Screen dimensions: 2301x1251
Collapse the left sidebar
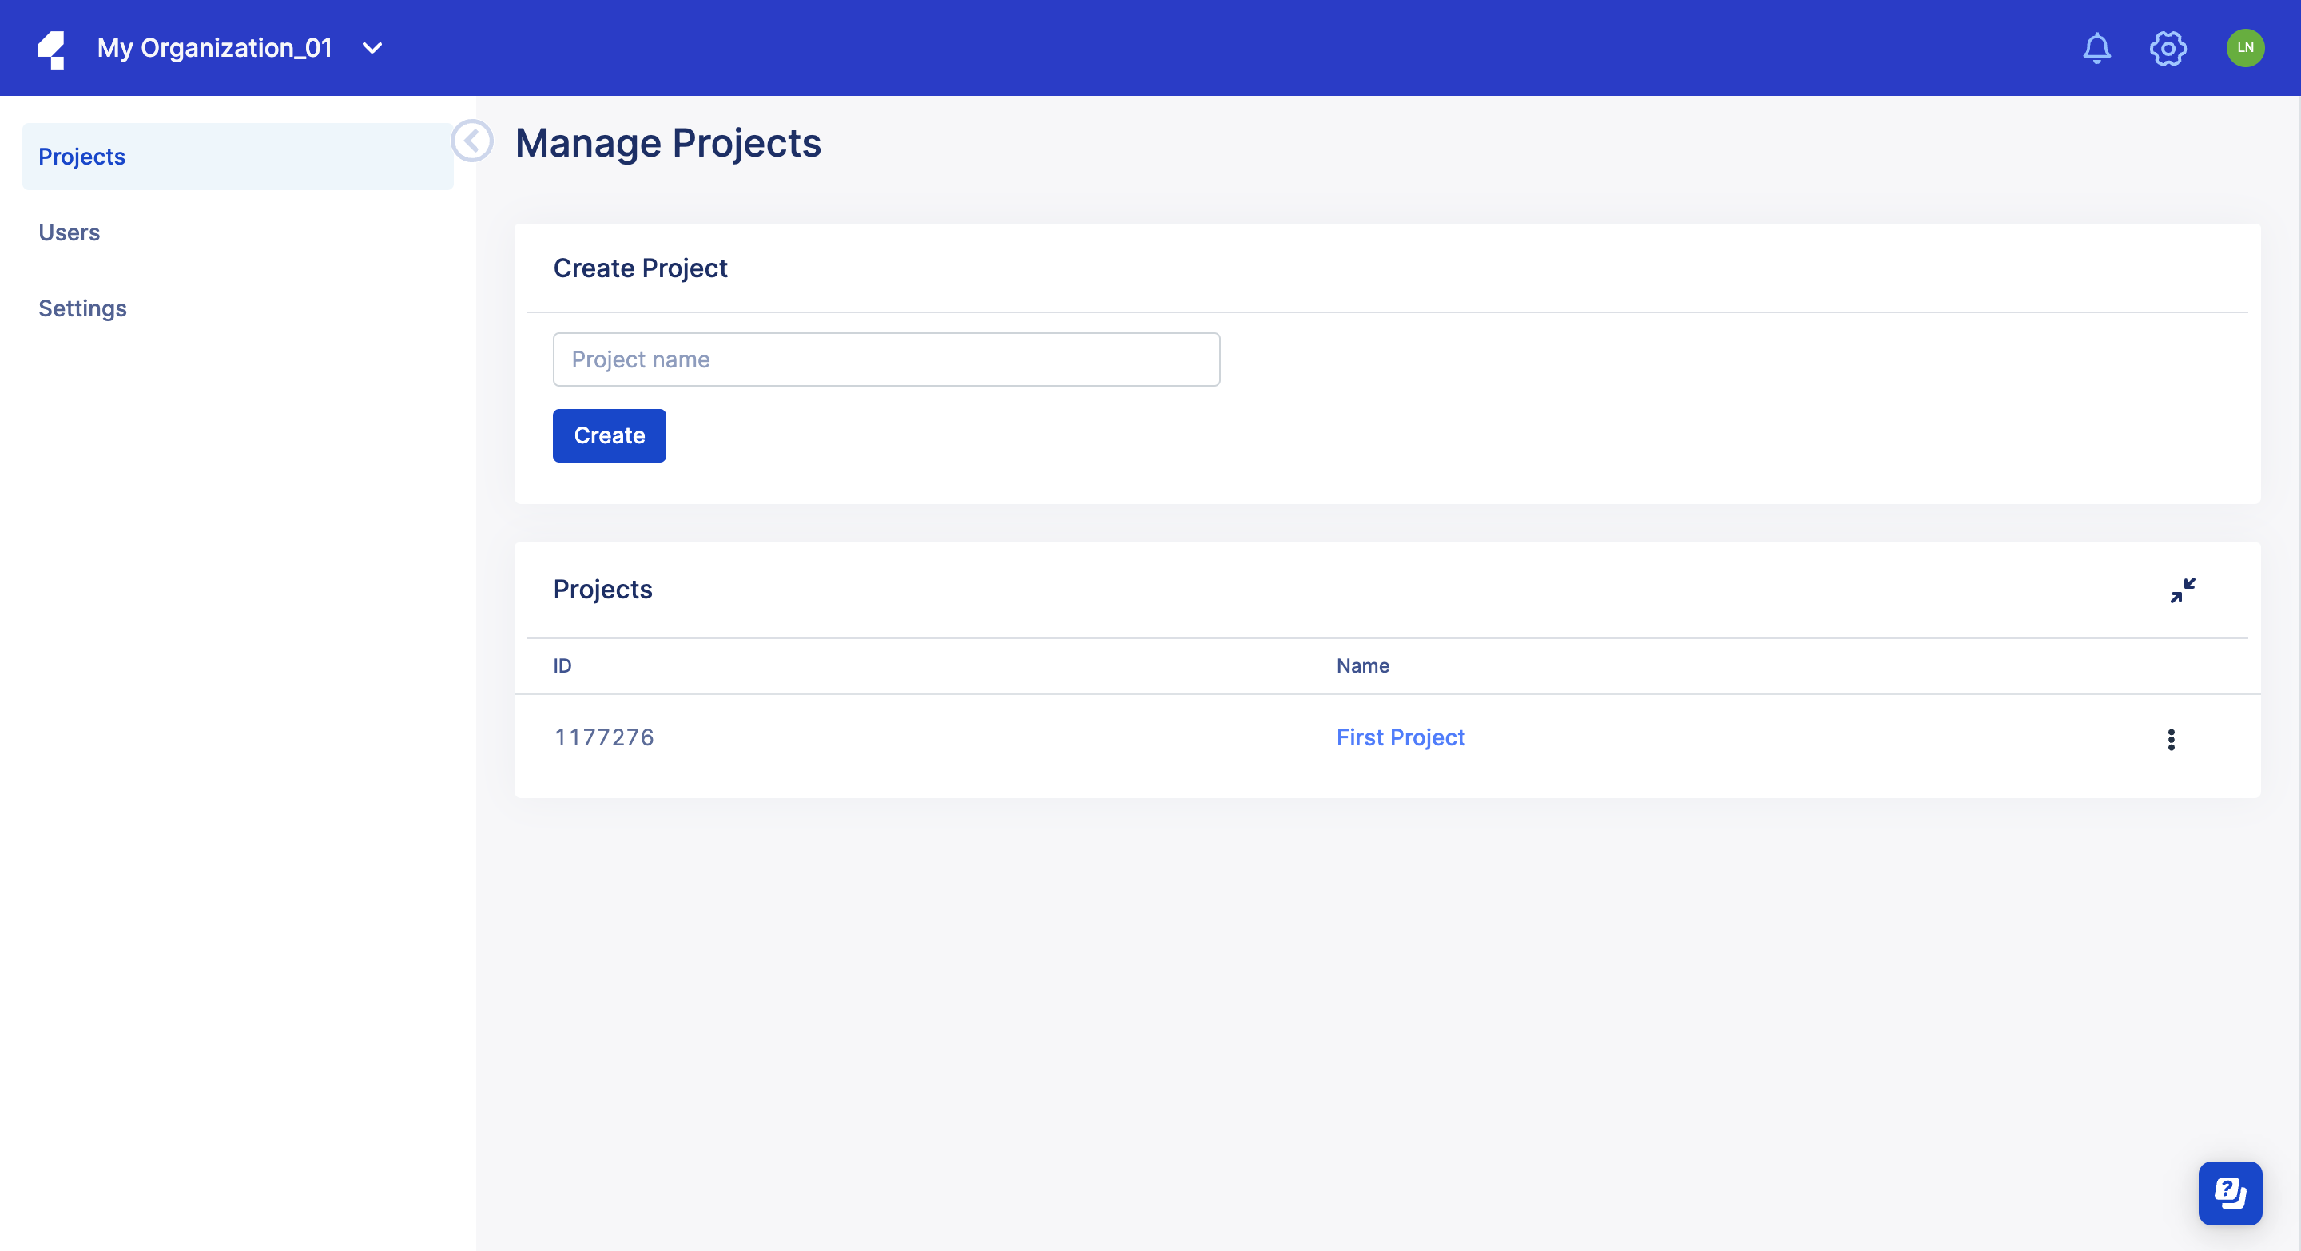click(471, 140)
